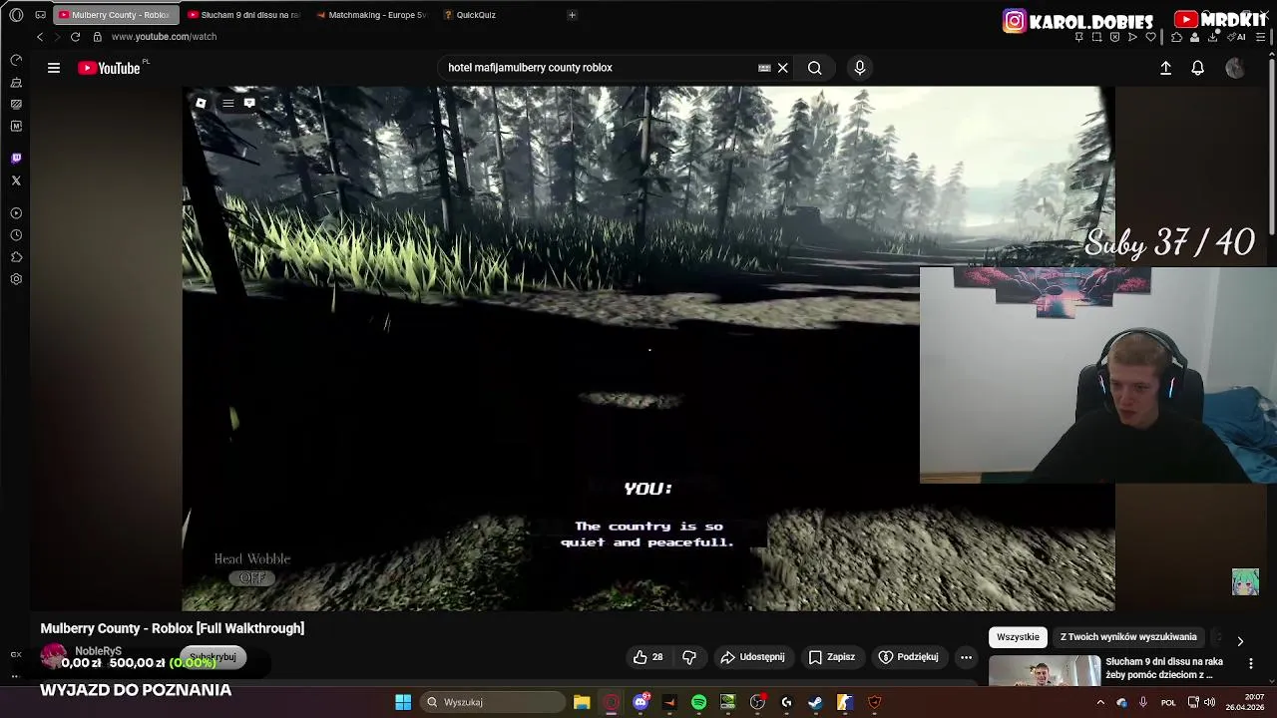Click the browser address bar URL
1277x718 pixels.
pos(164,37)
